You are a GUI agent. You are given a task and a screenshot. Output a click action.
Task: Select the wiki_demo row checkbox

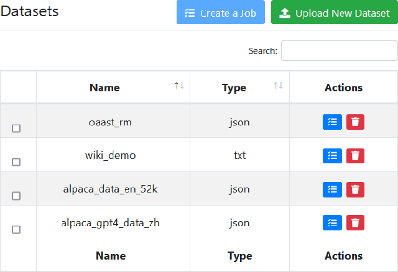pos(16,162)
